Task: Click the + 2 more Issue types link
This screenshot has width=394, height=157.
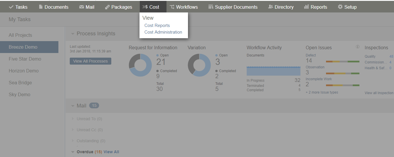Action: pyautogui.click(x=322, y=92)
